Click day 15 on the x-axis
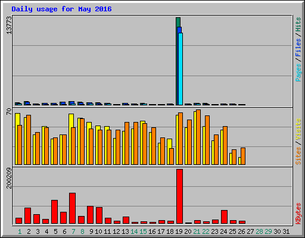The height and width of the screenshot is (238, 305). (143, 231)
